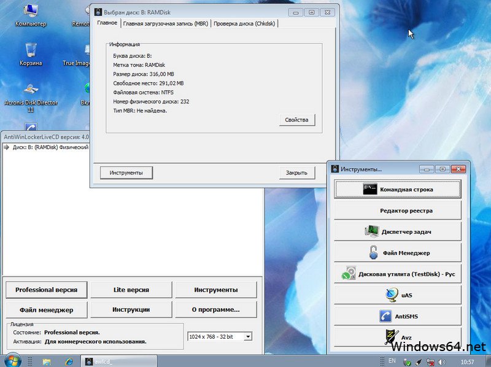Launch Internet Explorer from taskbar
This screenshot has height=367, width=491.
pyautogui.click(x=69, y=361)
